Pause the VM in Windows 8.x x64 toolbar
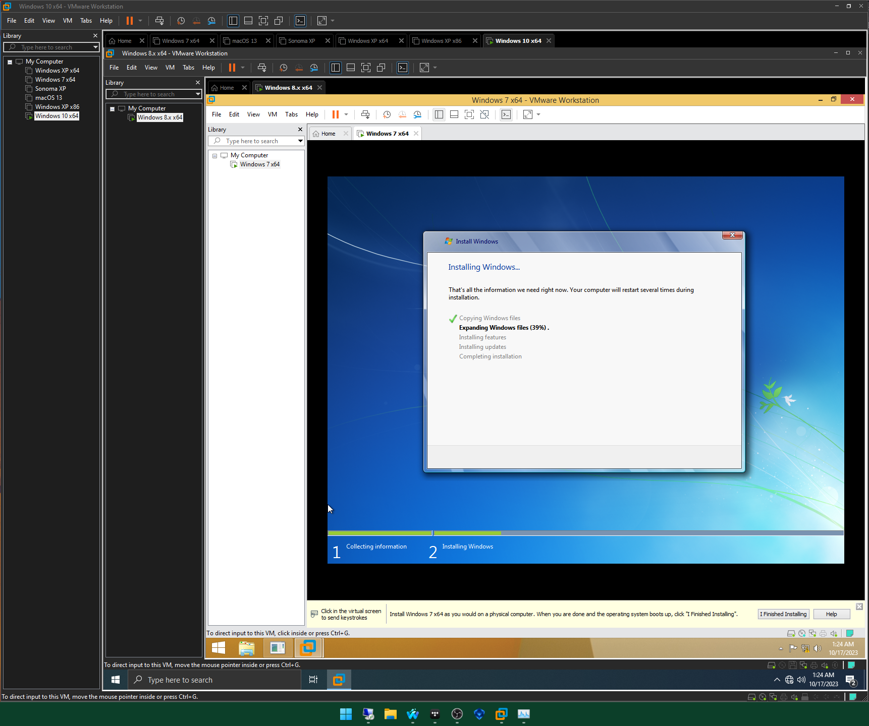 [x=232, y=68]
